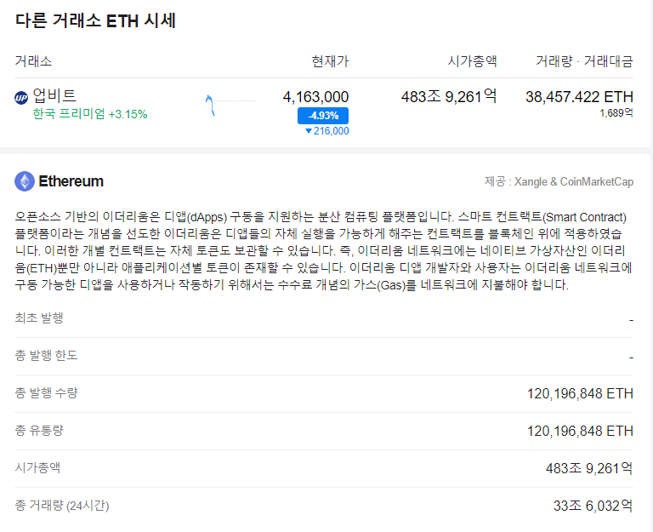Click the 한국 프리미엄 +3.15% label
This screenshot has height=532, width=653.
tap(90, 114)
